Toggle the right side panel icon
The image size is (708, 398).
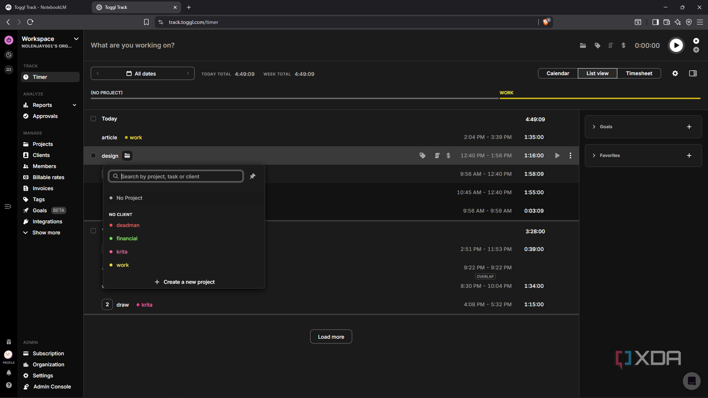[x=693, y=73]
